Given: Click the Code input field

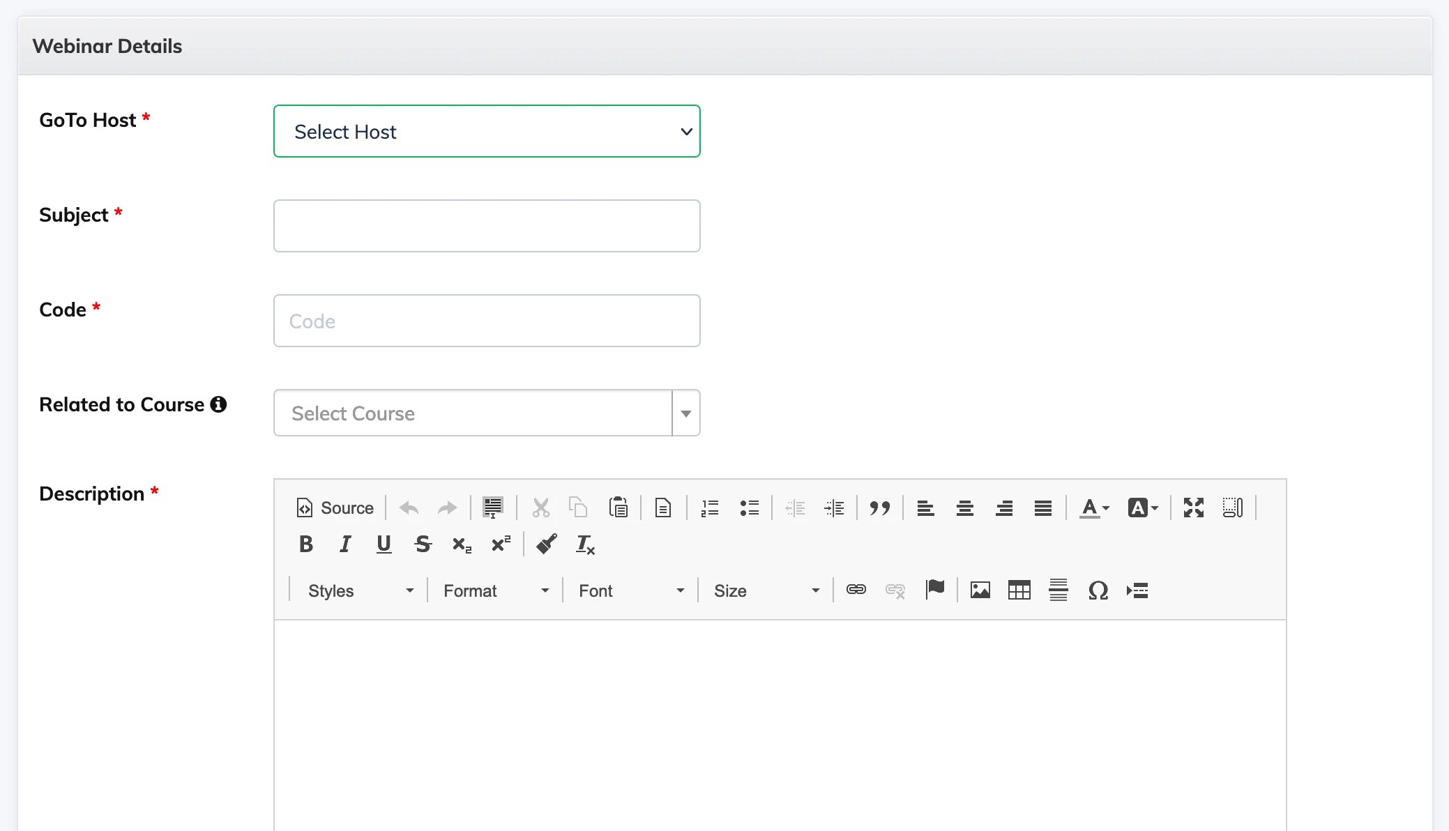Looking at the screenshot, I should 487,321.
